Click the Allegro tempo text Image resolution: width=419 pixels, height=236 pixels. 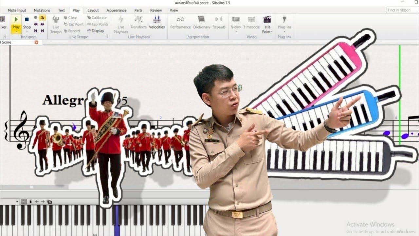[x=64, y=100]
